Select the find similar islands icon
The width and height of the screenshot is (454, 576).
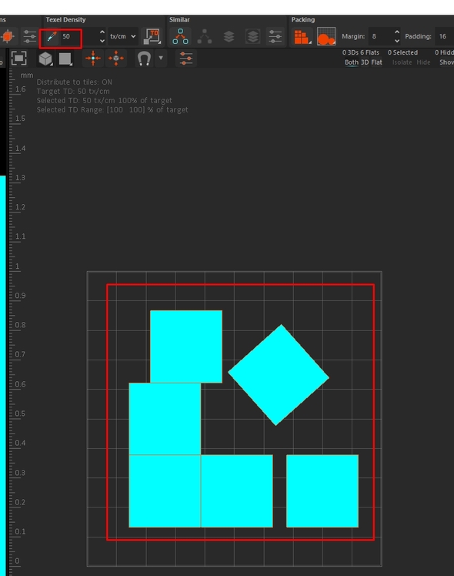click(180, 36)
